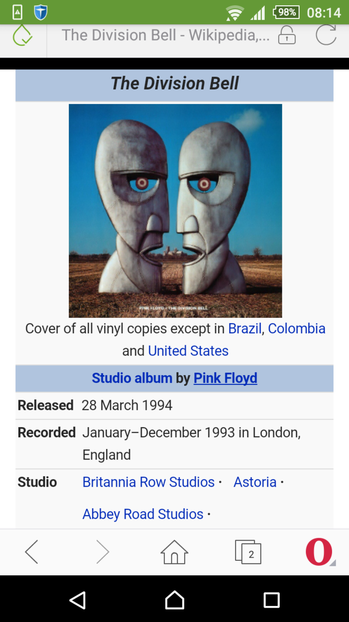
Task: Go back with the left arrow
Action: click(x=32, y=552)
